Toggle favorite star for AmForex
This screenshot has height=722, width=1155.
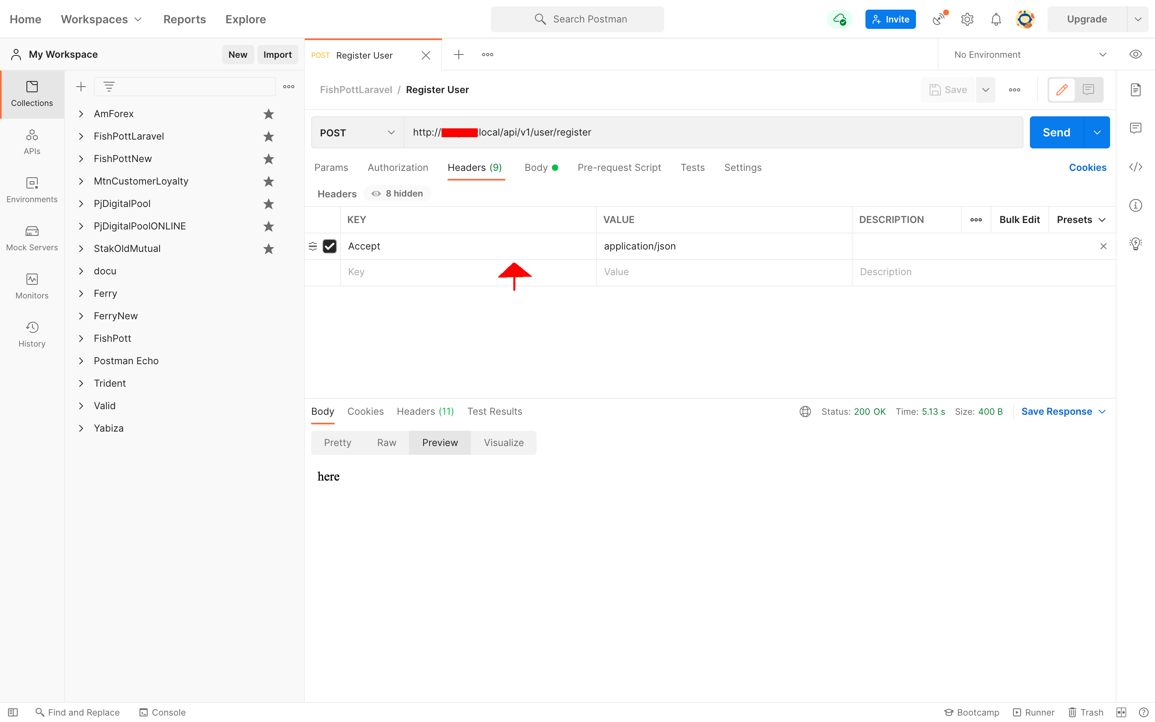coord(269,114)
